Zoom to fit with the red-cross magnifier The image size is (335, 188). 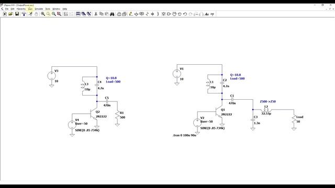pos(59,14)
